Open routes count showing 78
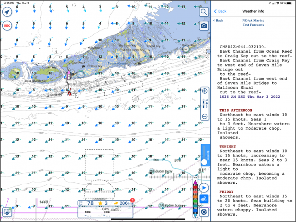The height and width of the screenshot is (222, 296). click(88, 203)
